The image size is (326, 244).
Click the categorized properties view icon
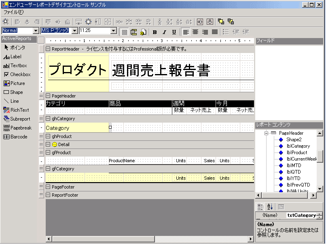coord(260,207)
